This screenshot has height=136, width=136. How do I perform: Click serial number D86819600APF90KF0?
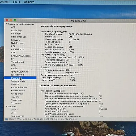[x=80, y=34]
